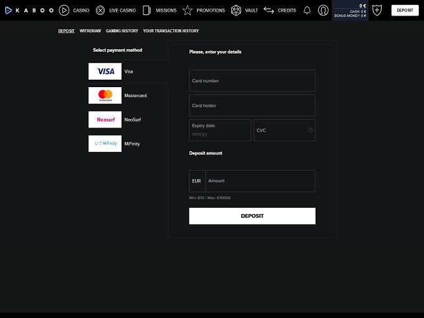Screen dimensions: 424x318
Task: Select NeoSurf payment method
Action: [105, 119]
